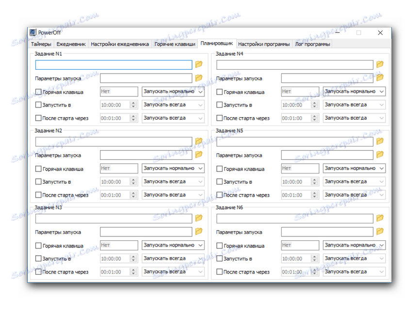Expand Запускать всегда dropdown next to Запустить в, Задание N5
The image size is (419, 310).
pos(355,182)
